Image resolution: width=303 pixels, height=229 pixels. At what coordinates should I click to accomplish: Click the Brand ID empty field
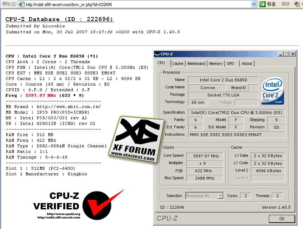point(253,88)
